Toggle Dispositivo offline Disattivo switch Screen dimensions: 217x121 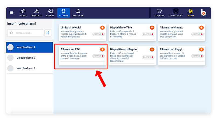pyautogui.click(x=148, y=34)
